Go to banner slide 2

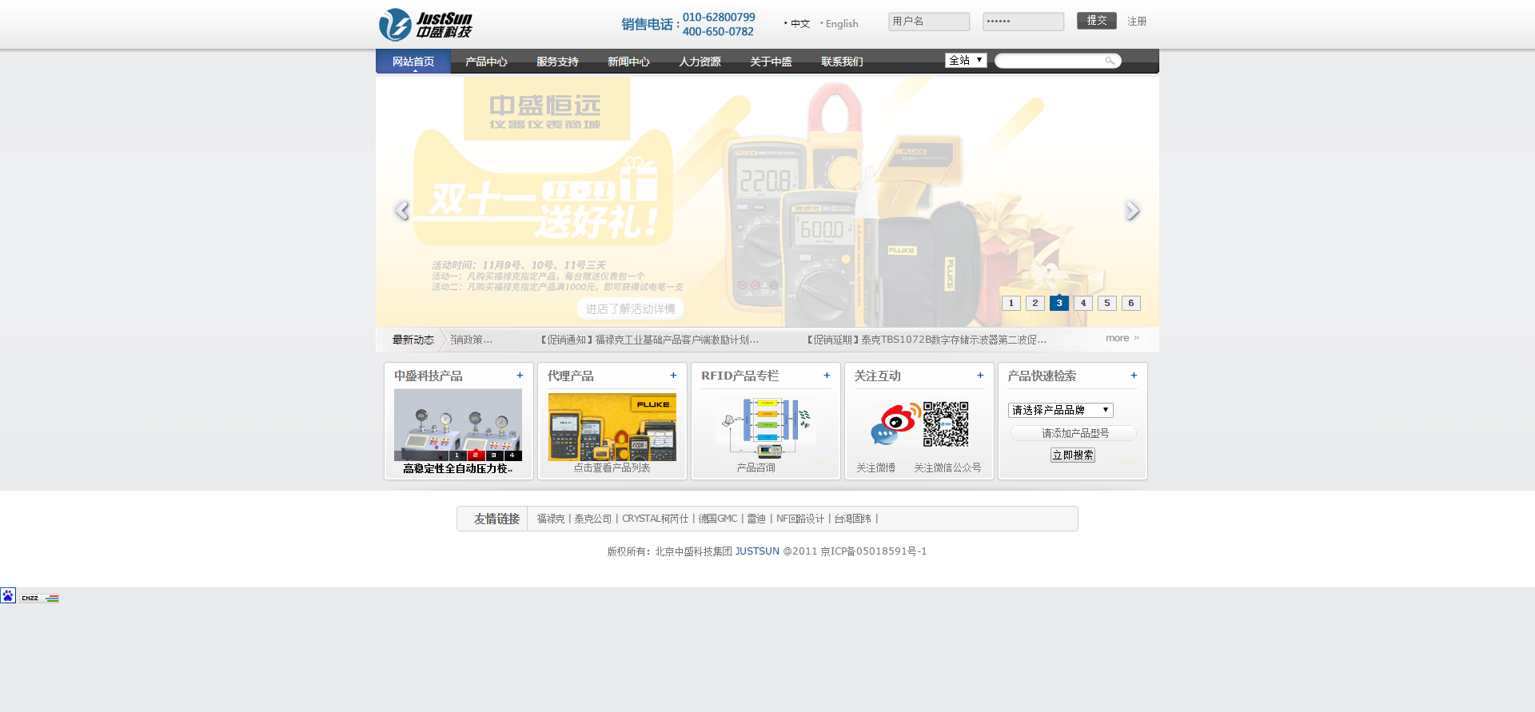pos(1035,303)
